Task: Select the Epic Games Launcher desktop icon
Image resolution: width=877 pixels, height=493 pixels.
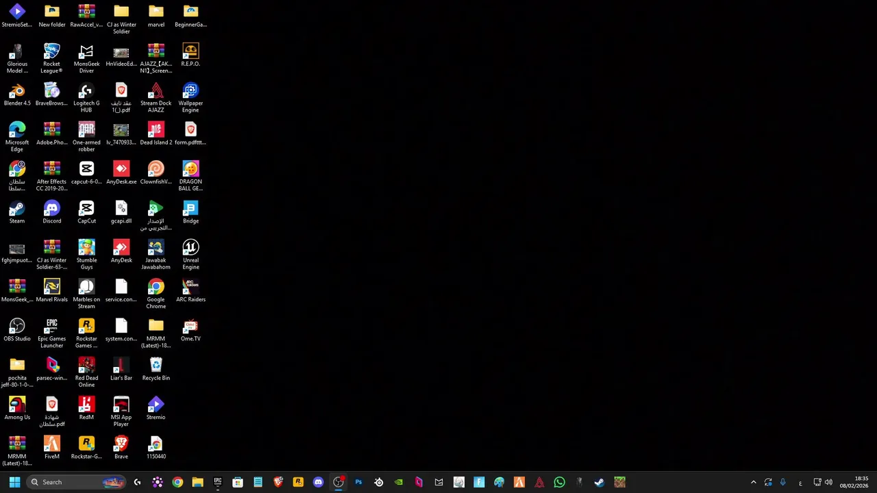Action: pos(51,333)
